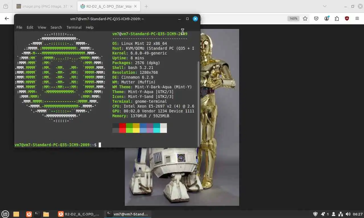Click the blue swatch in the top color row
This screenshot has width=364, height=218.
click(x=143, y=125)
